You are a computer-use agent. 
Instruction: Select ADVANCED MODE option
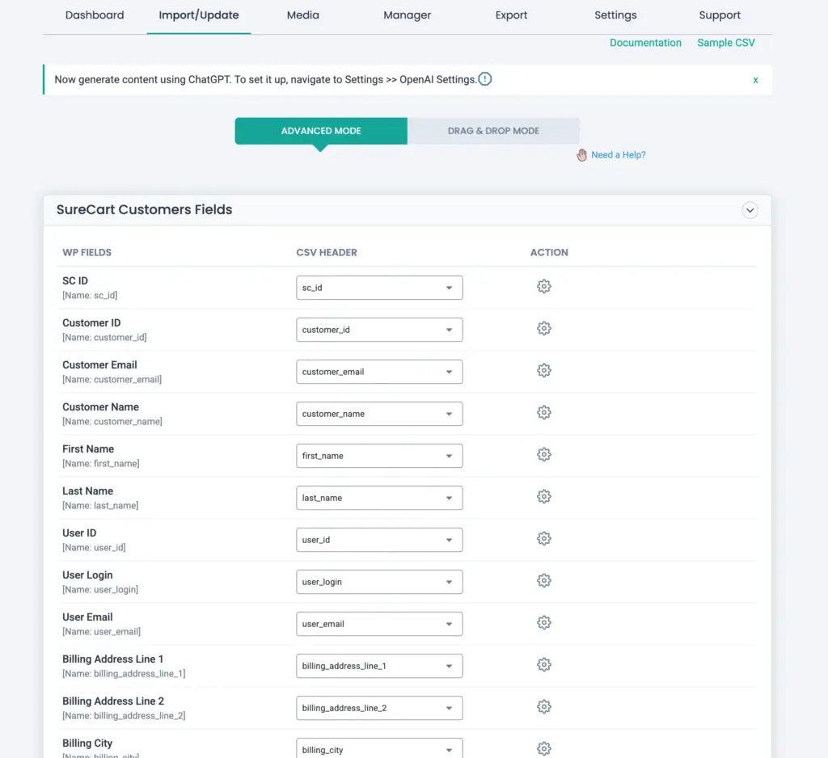click(320, 130)
